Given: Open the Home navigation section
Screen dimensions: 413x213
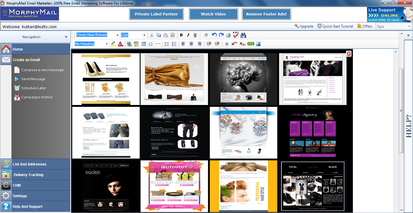Looking at the screenshot, I should (35, 49).
